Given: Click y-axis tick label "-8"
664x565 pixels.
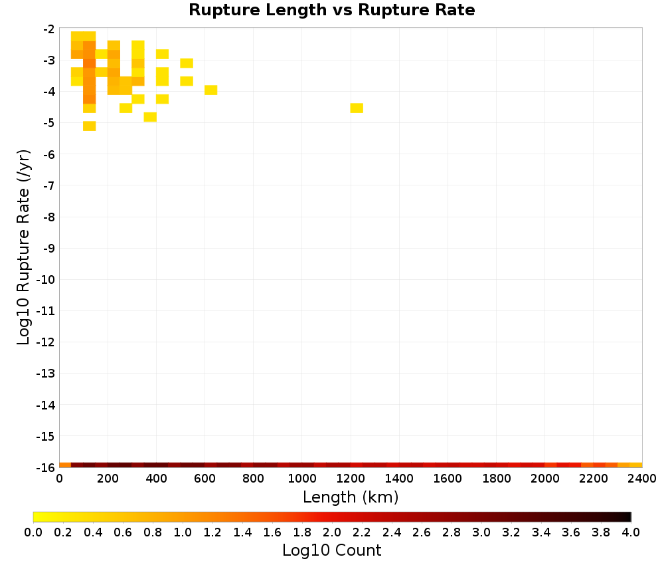Looking at the screenshot, I should coord(48,217).
